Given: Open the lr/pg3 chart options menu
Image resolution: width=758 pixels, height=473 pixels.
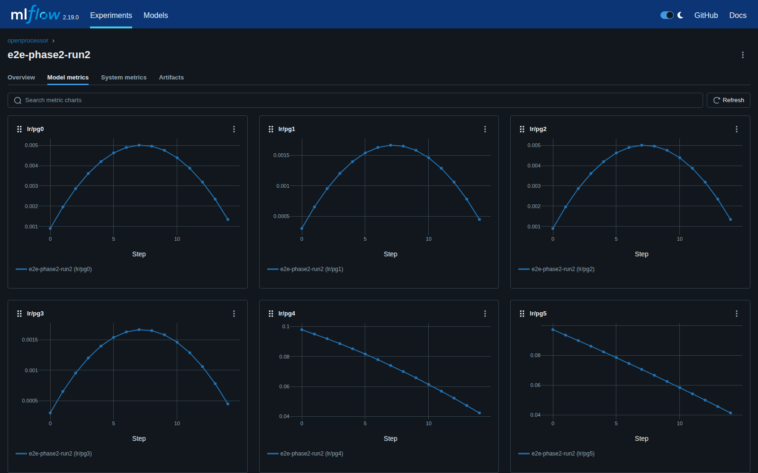Looking at the screenshot, I should point(234,314).
